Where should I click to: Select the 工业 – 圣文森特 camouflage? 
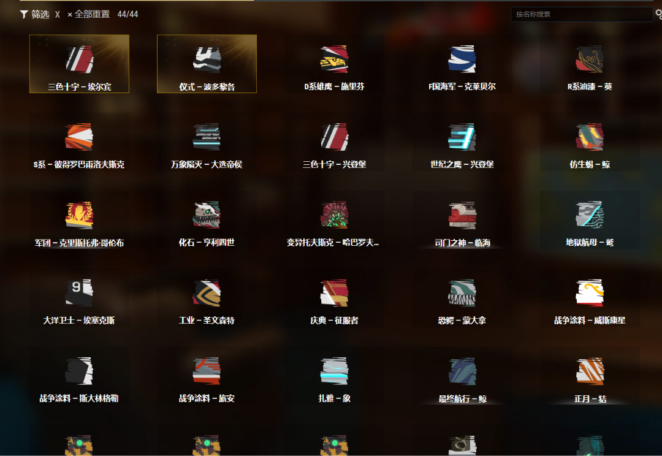tap(207, 298)
